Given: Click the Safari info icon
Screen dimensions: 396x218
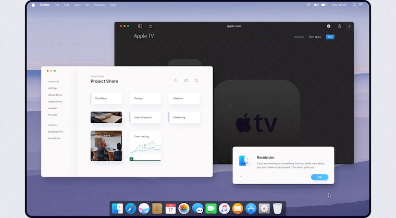Looking at the screenshot, I should [329, 26].
